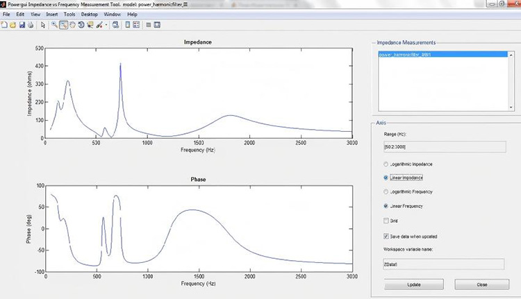Open the View menu

(x=35, y=15)
